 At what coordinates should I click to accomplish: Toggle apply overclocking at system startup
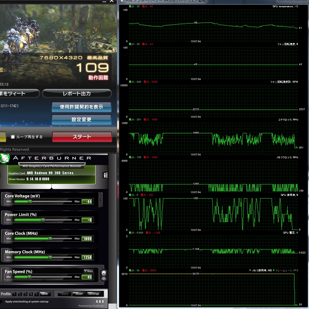click(x=1, y=301)
